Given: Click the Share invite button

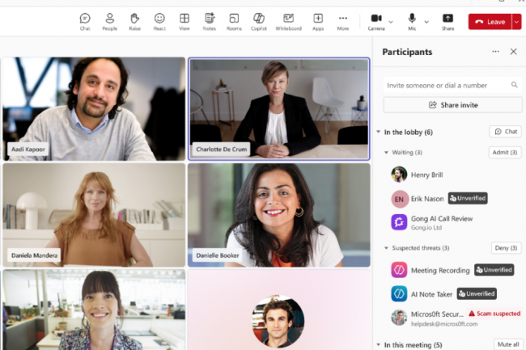Looking at the screenshot, I should (452, 105).
